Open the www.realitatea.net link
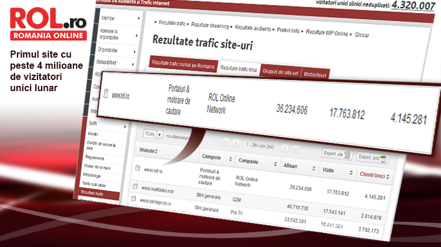The height and width of the screenshot is (247, 441). tap(158, 190)
